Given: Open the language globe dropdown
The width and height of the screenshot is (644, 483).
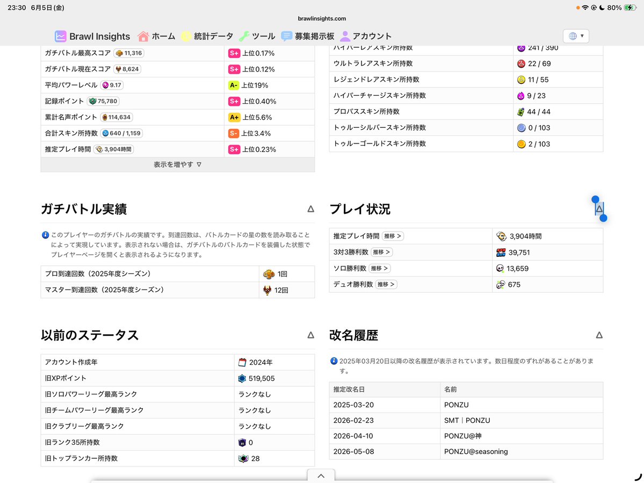Looking at the screenshot, I should tap(576, 36).
